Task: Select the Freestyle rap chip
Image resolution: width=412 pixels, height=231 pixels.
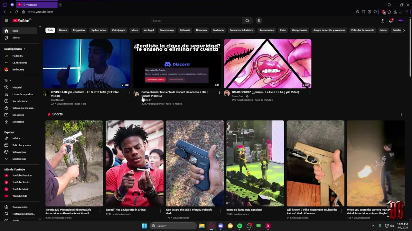Action: [x=167, y=30]
